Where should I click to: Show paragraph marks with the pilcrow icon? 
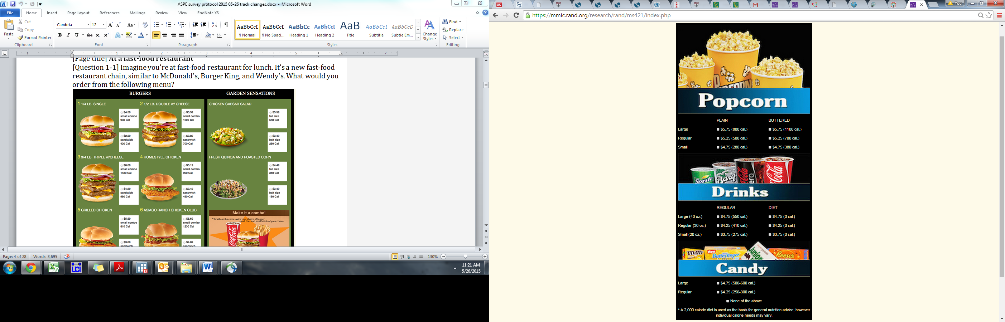click(226, 25)
